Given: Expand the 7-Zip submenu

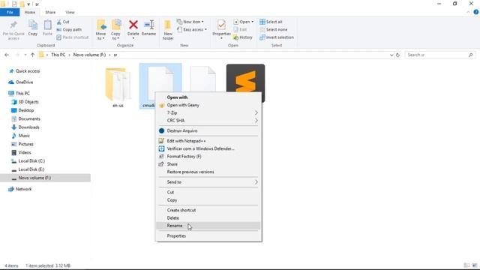Looking at the screenshot, I should (208, 113).
